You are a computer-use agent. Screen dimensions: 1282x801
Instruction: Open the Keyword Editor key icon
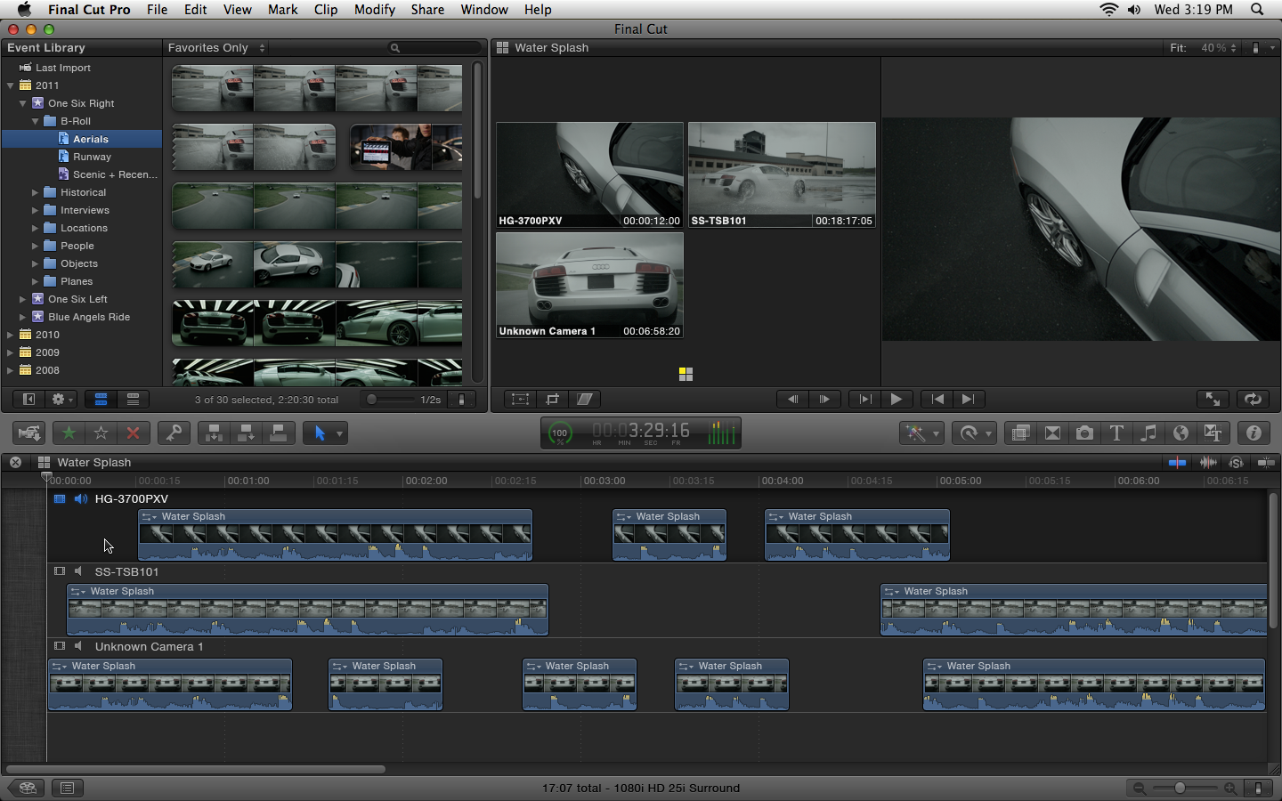[174, 433]
